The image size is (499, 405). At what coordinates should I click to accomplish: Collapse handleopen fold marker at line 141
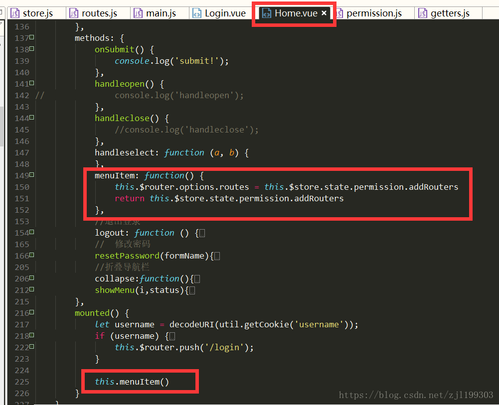coord(32,83)
